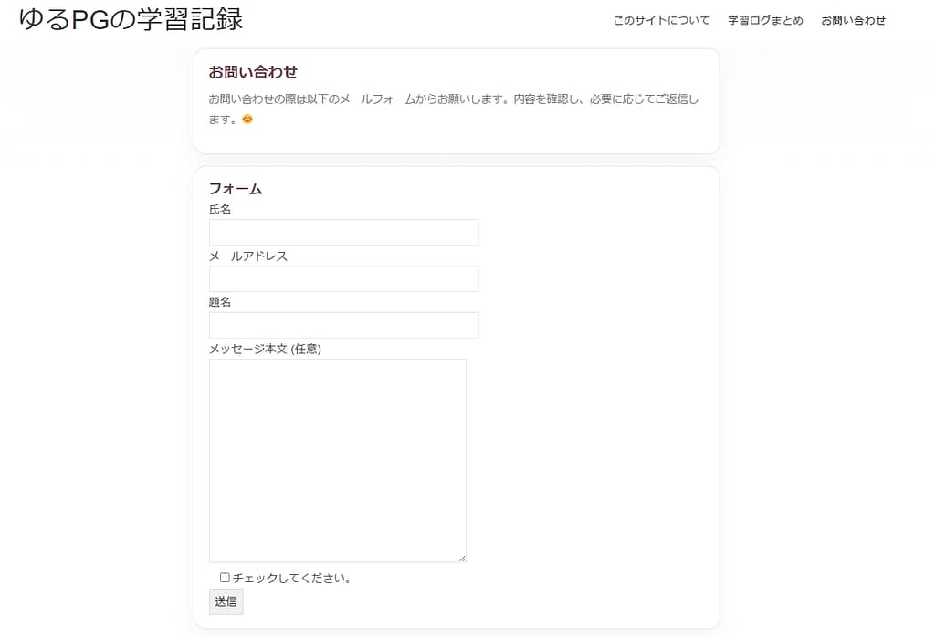The width and height of the screenshot is (935, 637).
Task: Click the intro paragraph about the mail form
Action: 453,99
